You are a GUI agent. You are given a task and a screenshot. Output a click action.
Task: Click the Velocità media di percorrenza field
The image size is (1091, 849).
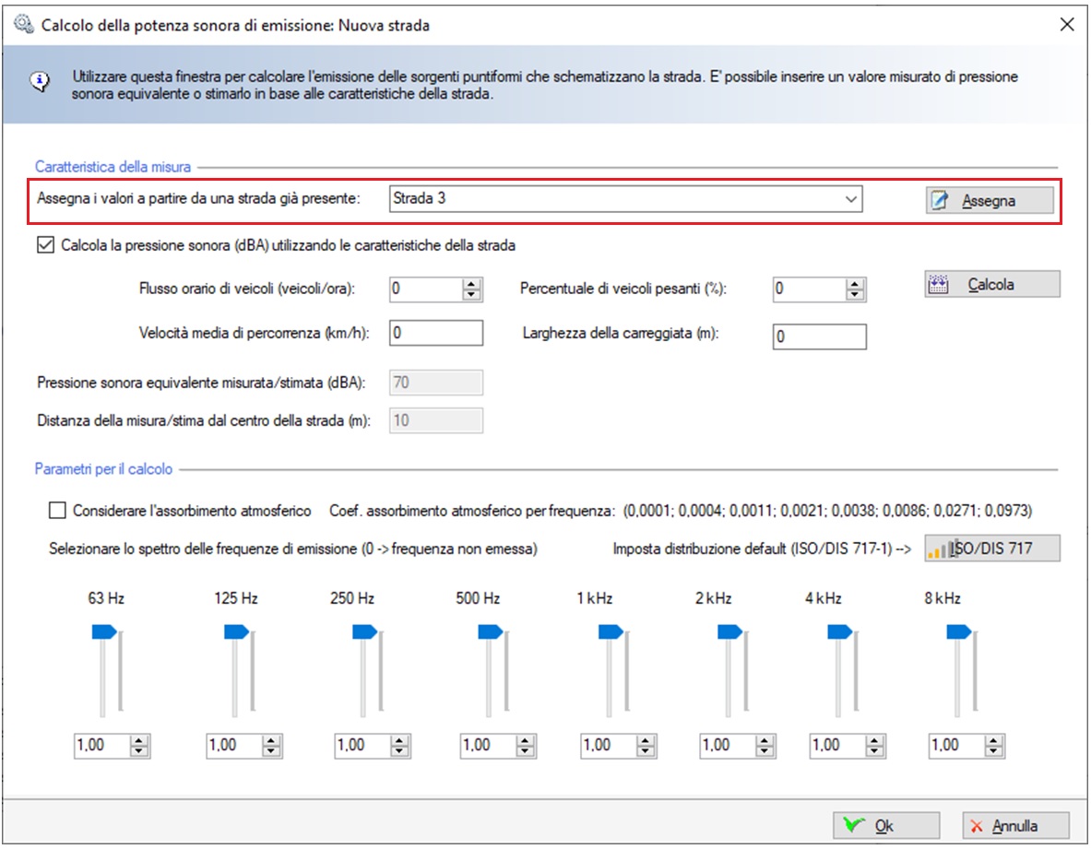pyautogui.click(x=436, y=333)
